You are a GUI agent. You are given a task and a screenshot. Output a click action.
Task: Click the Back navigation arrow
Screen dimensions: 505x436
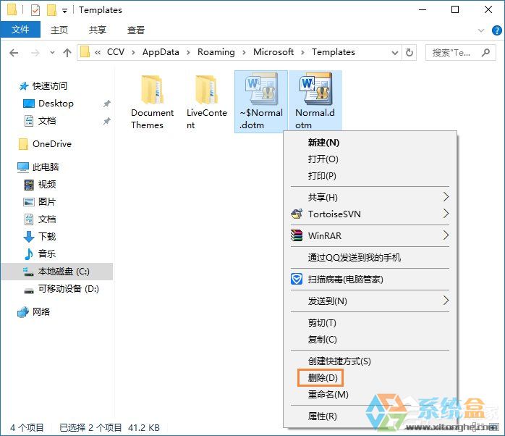[x=14, y=53]
